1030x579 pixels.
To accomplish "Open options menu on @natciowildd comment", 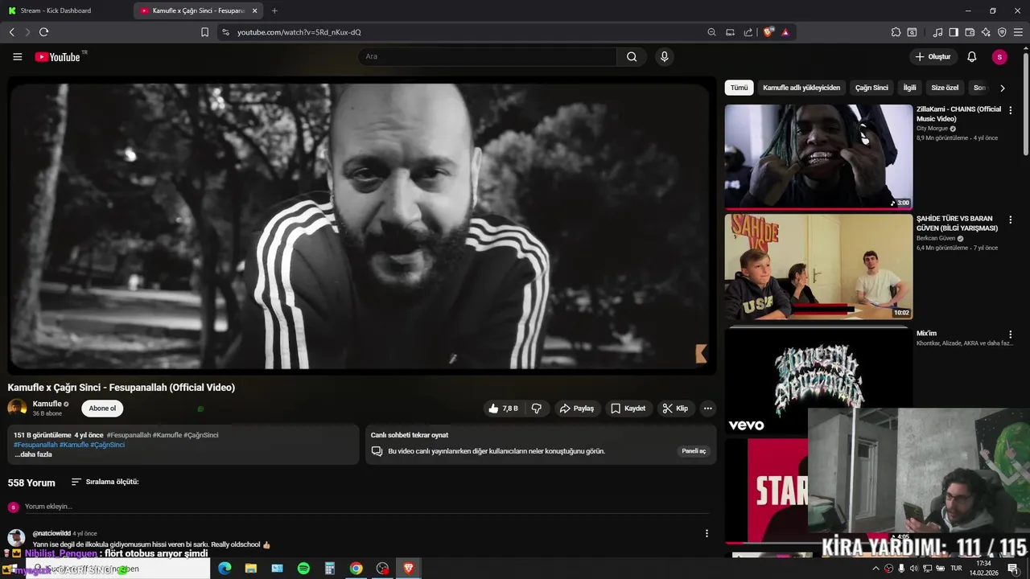I will click(707, 533).
